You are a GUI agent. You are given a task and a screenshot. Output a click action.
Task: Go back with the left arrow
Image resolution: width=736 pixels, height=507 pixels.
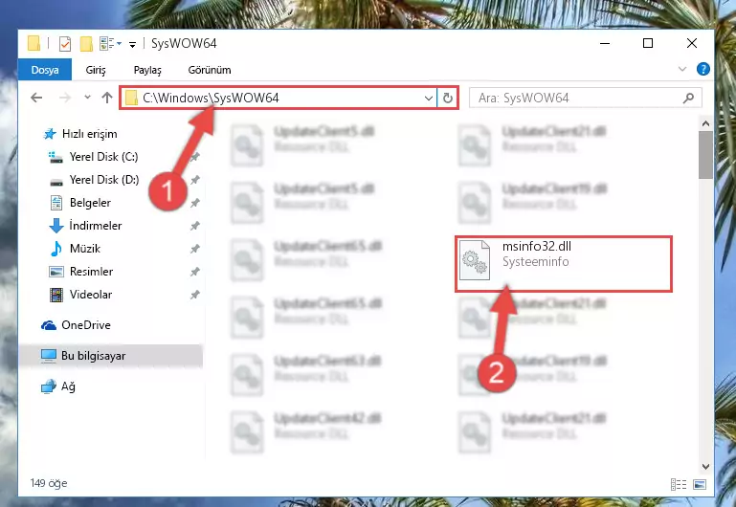[36, 98]
